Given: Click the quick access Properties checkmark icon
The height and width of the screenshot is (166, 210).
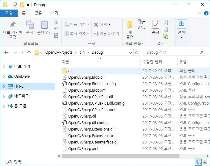Looking at the screenshot, I should tap(15, 5).
